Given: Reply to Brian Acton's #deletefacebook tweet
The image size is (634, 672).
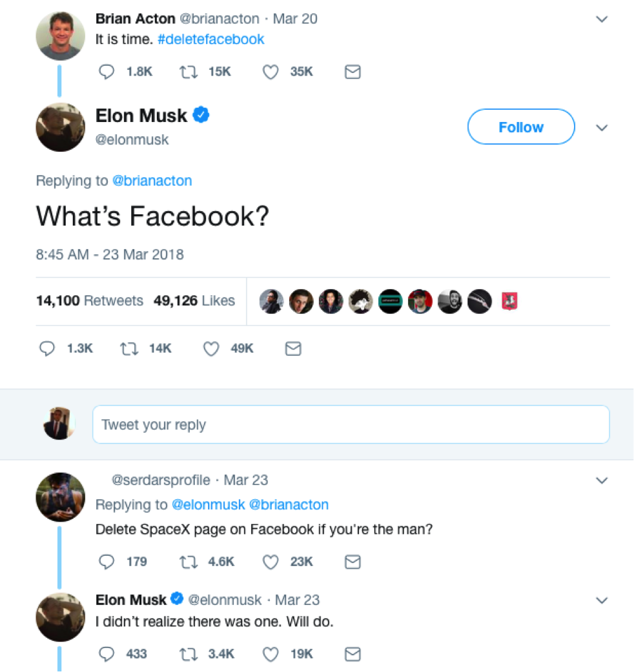Looking at the screenshot, I should [106, 72].
